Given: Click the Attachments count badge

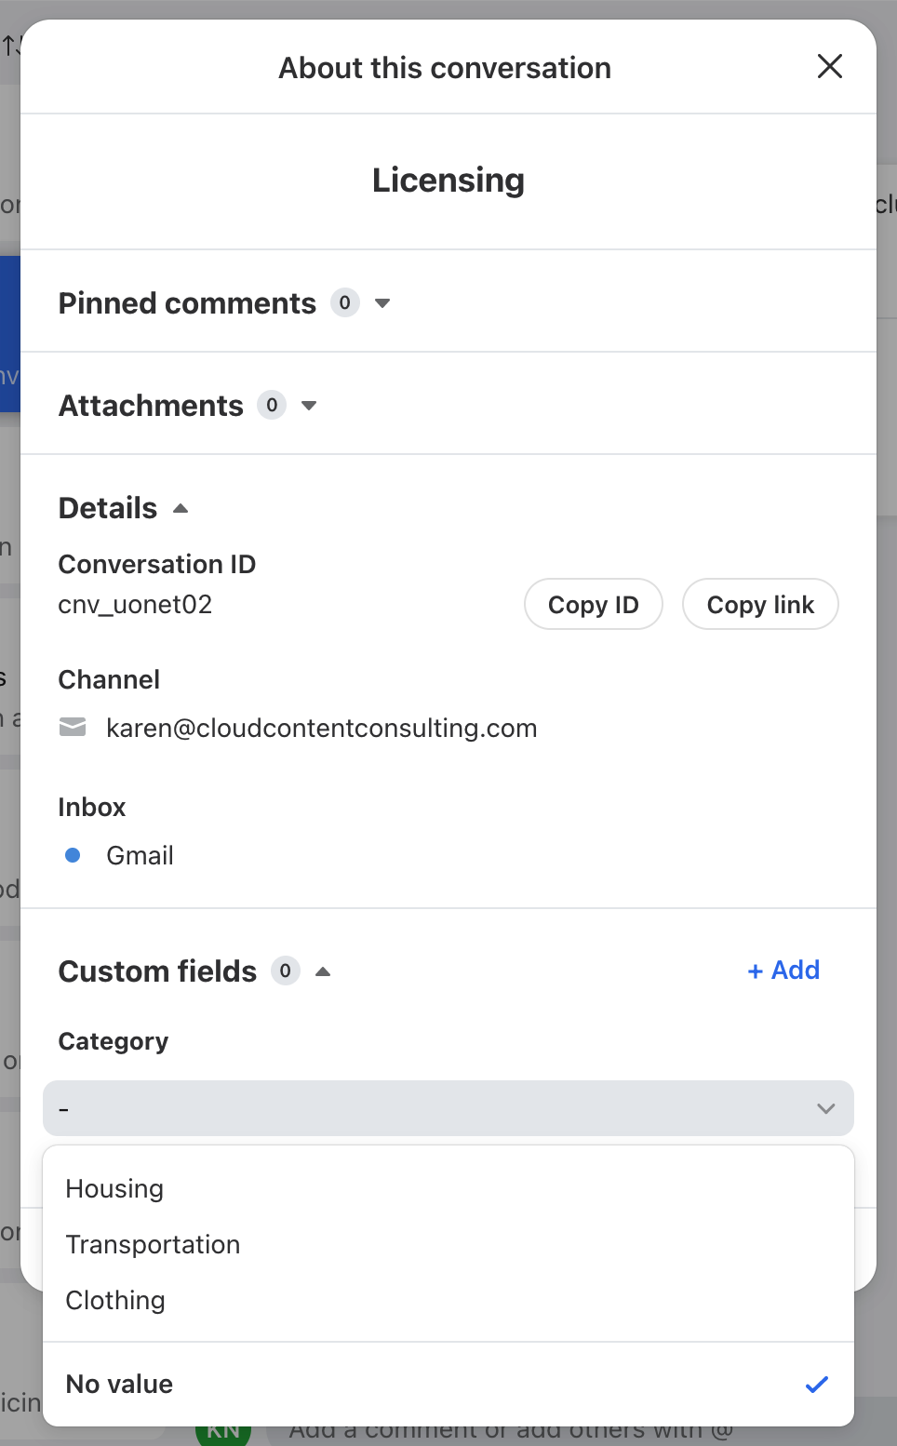Looking at the screenshot, I should click(272, 406).
